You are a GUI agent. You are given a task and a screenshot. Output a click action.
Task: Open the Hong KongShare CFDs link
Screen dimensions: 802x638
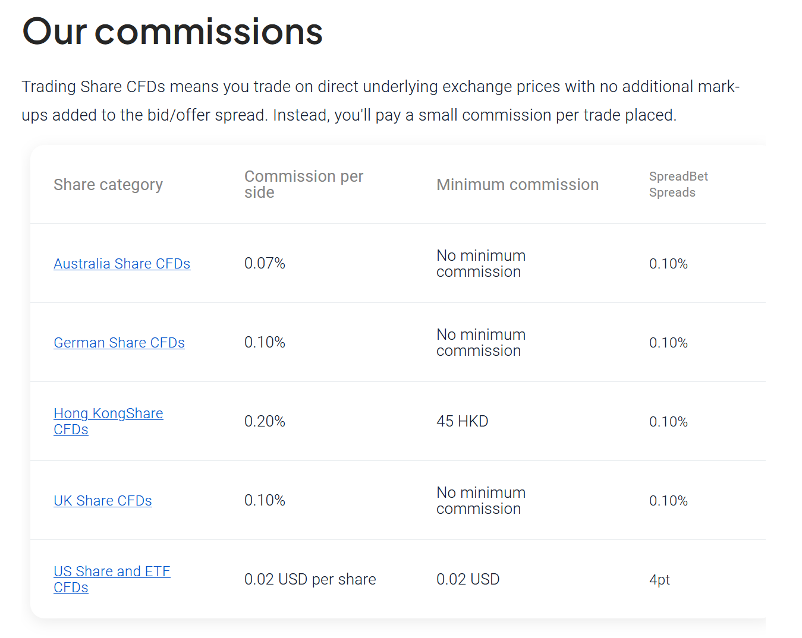pyautogui.click(x=108, y=421)
